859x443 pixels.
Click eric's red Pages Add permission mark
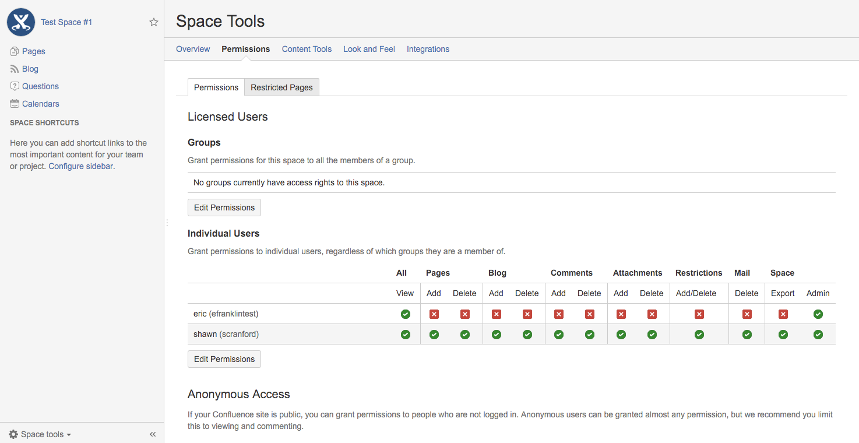point(434,314)
